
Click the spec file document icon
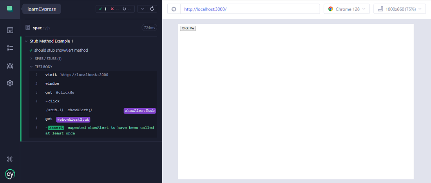point(28,27)
